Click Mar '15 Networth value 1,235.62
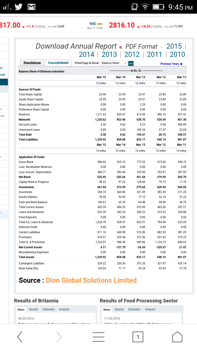Viewport: 197px width, 350px height. pyautogui.click(x=100, y=119)
